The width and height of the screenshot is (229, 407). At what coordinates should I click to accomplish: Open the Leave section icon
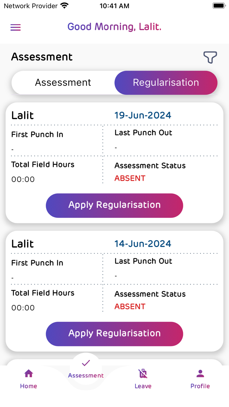143,373
